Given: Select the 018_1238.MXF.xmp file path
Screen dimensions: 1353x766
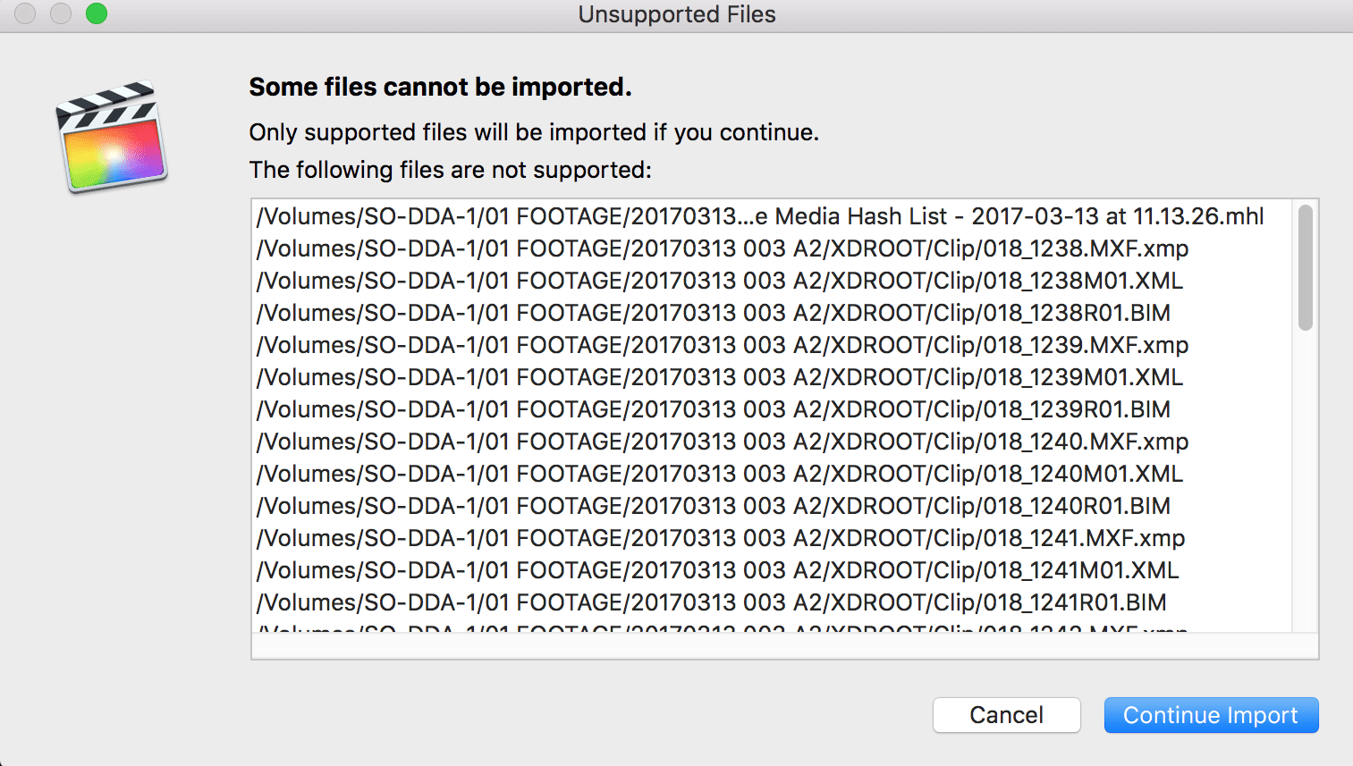Looking at the screenshot, I should (721, 248).
